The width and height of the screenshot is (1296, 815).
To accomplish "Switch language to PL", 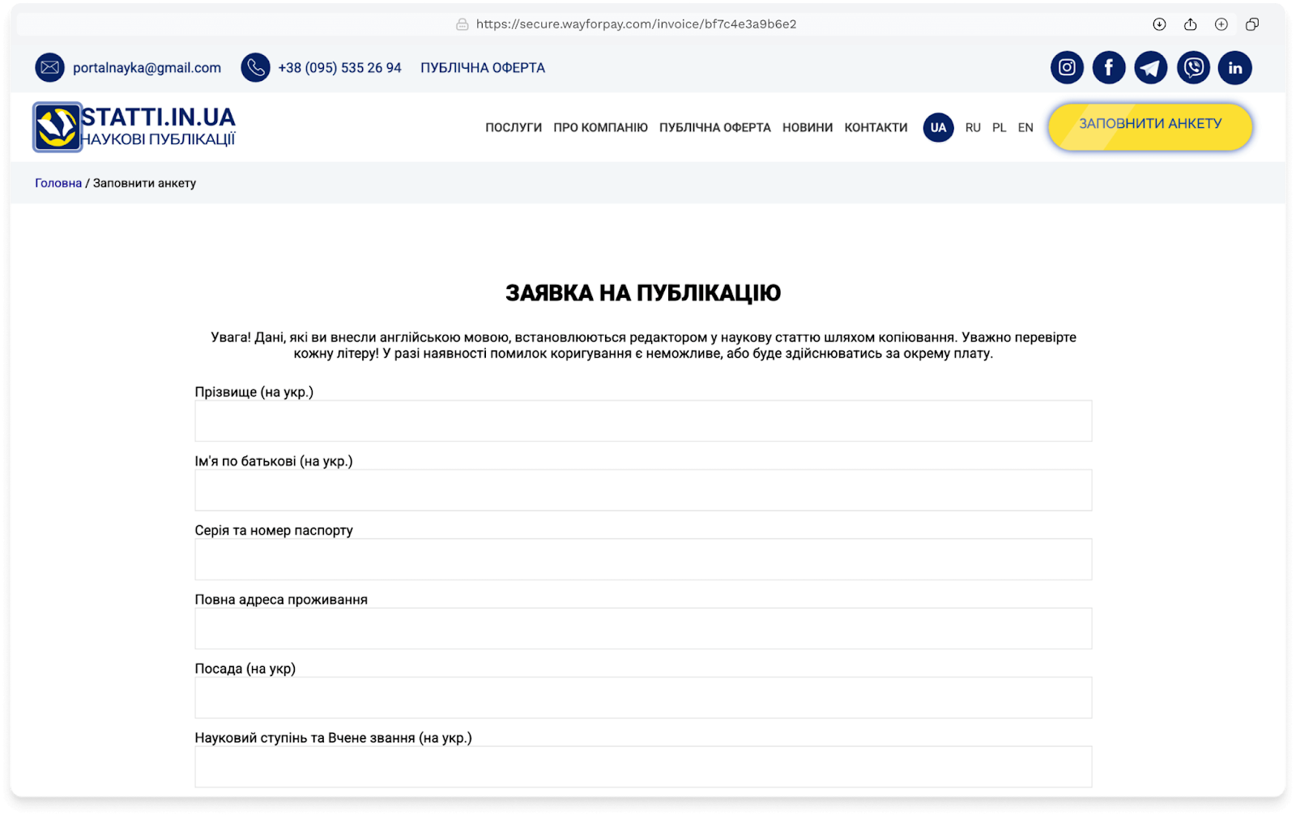I will (x=999, y=128).
